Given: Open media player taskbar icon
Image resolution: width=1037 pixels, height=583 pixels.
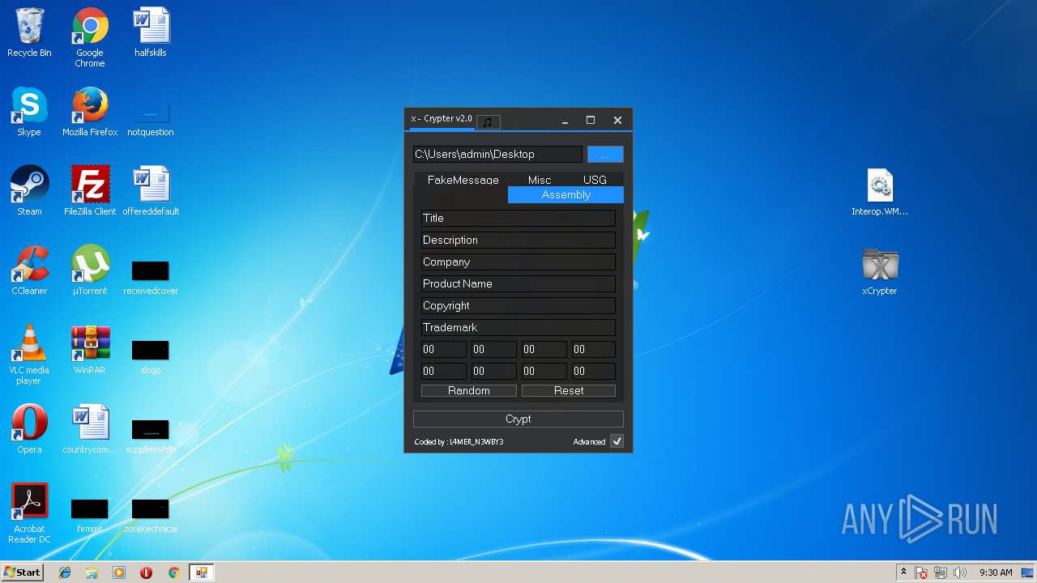Looking at the screenshot, I should (118, 572).
